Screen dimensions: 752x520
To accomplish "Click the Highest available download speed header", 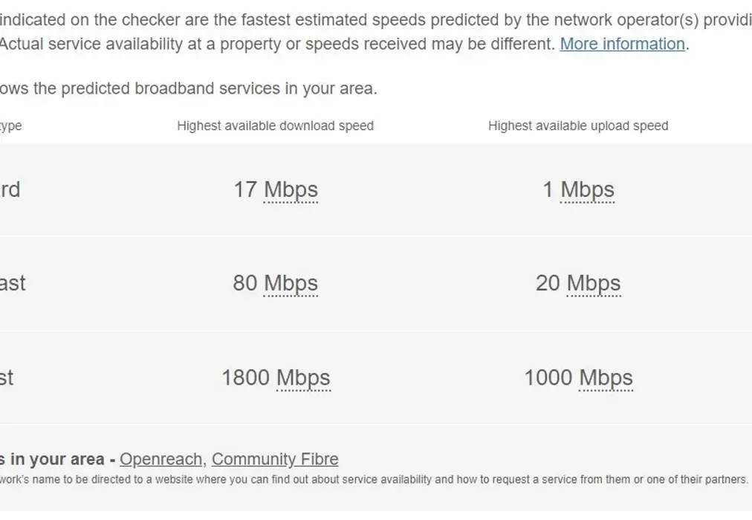I will 275,126.
